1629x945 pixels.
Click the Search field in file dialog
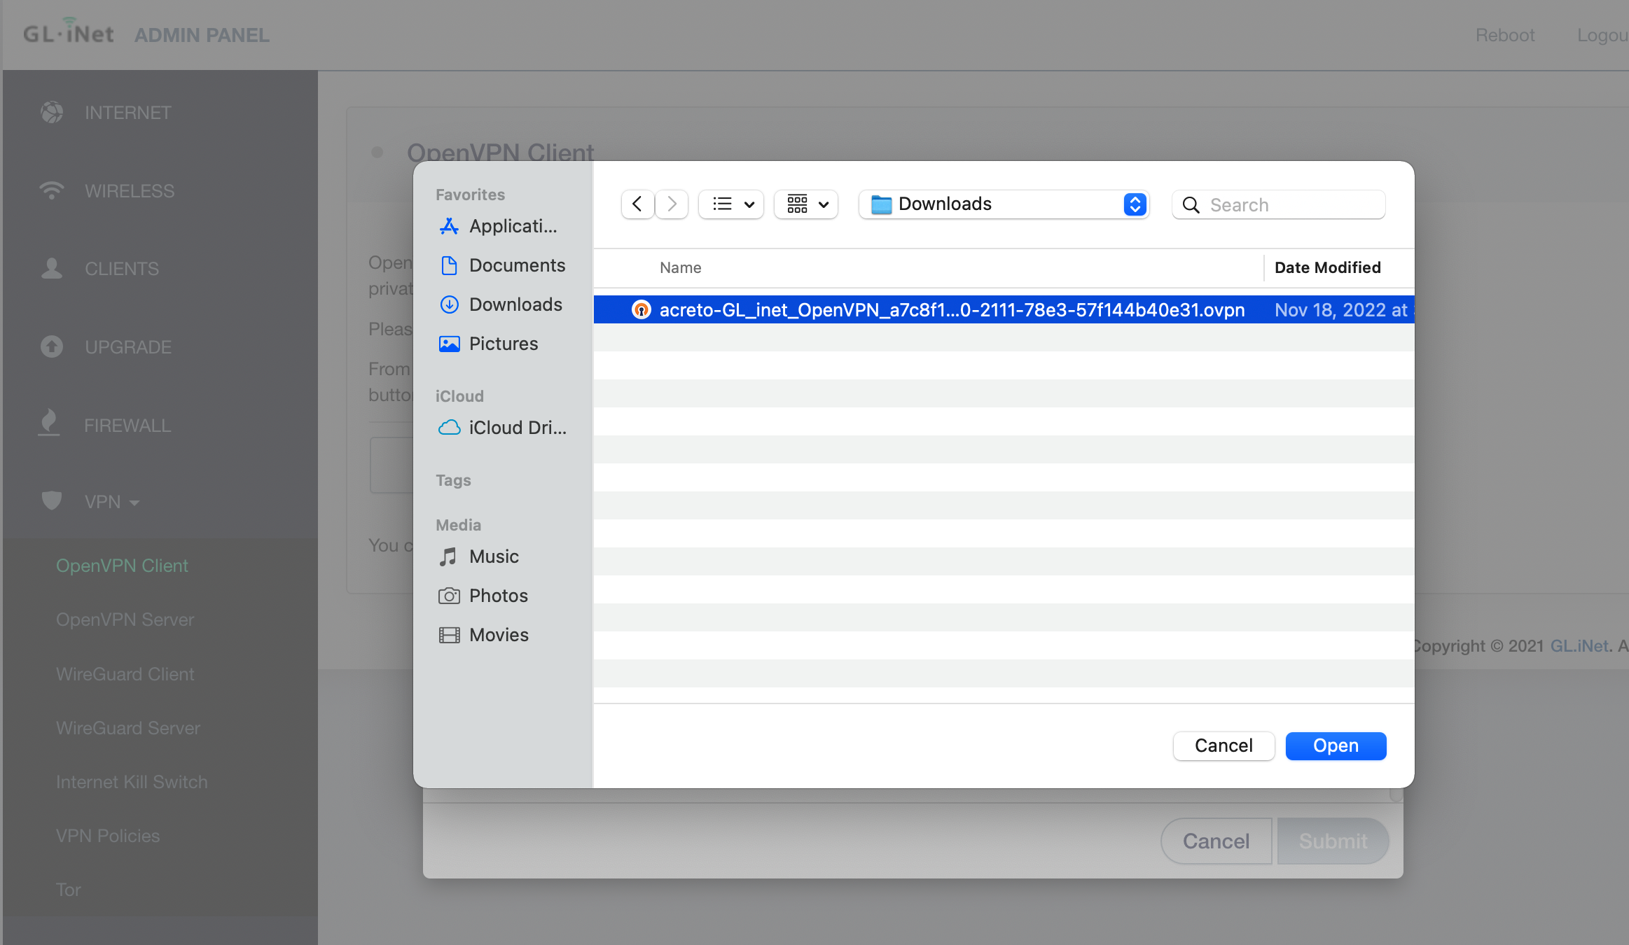[1278, 204]
